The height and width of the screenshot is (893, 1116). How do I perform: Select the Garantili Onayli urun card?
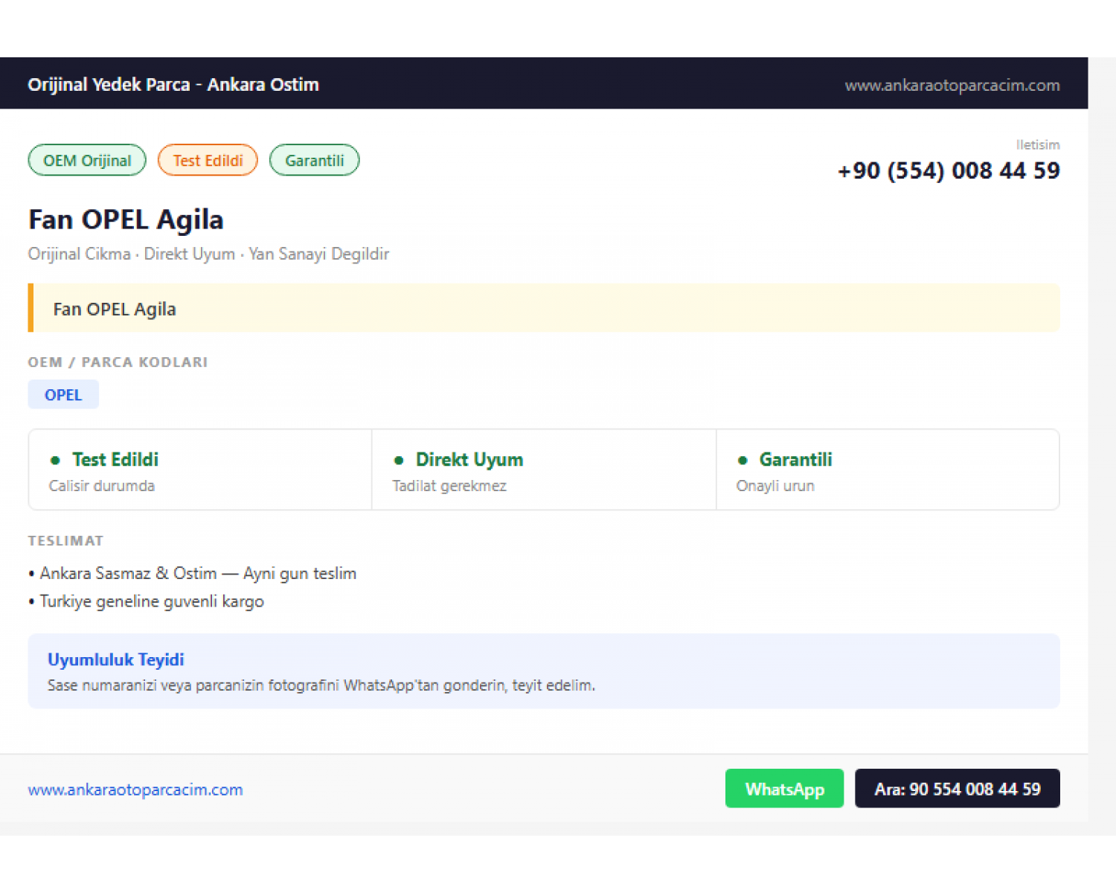click(x=888, y=470)
